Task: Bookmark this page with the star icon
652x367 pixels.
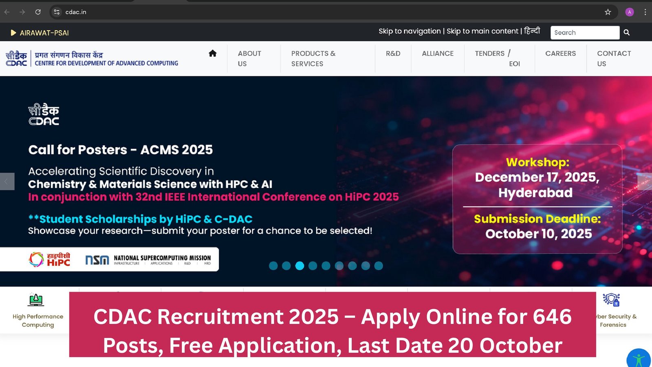Action: (x=608, y=12)
